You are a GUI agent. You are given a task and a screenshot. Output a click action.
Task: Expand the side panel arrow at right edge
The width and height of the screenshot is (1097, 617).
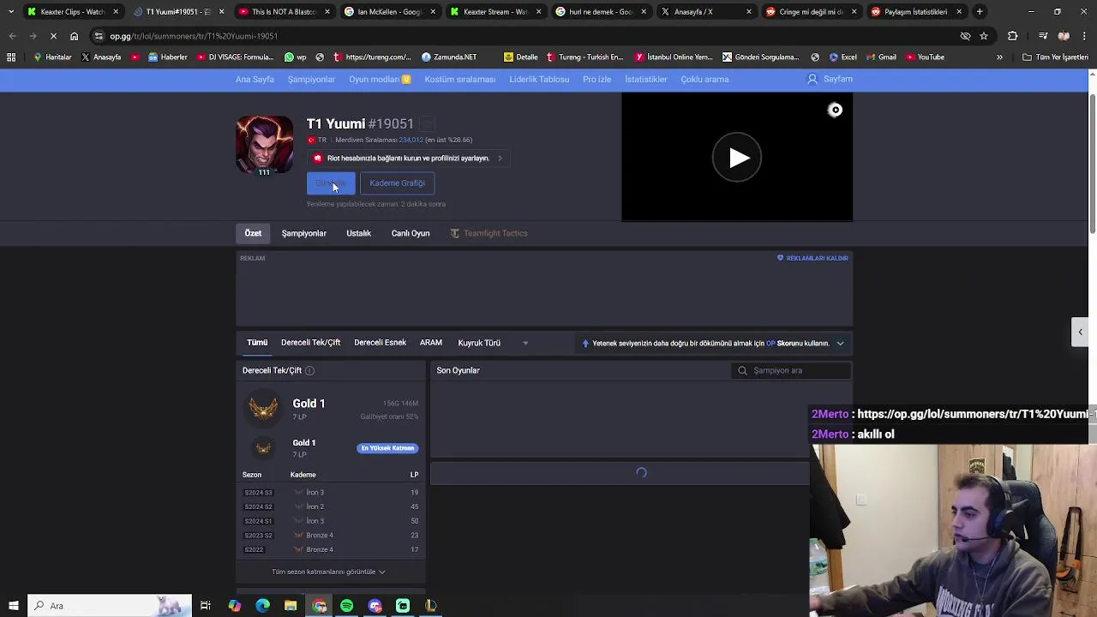point(1080,332)
